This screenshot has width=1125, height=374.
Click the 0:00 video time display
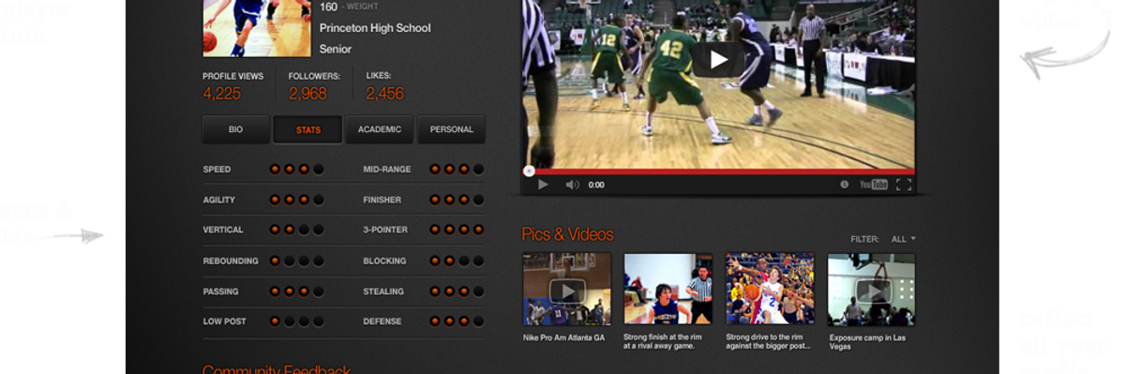click(596, 186)
